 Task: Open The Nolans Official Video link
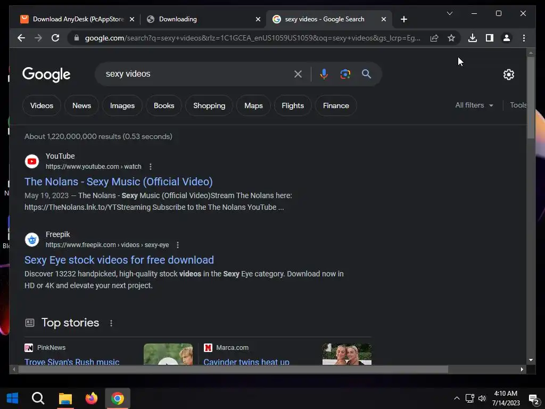point(119,182)
